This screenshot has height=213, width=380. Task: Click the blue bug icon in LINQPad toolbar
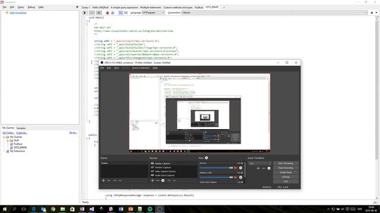pos(113,13)
